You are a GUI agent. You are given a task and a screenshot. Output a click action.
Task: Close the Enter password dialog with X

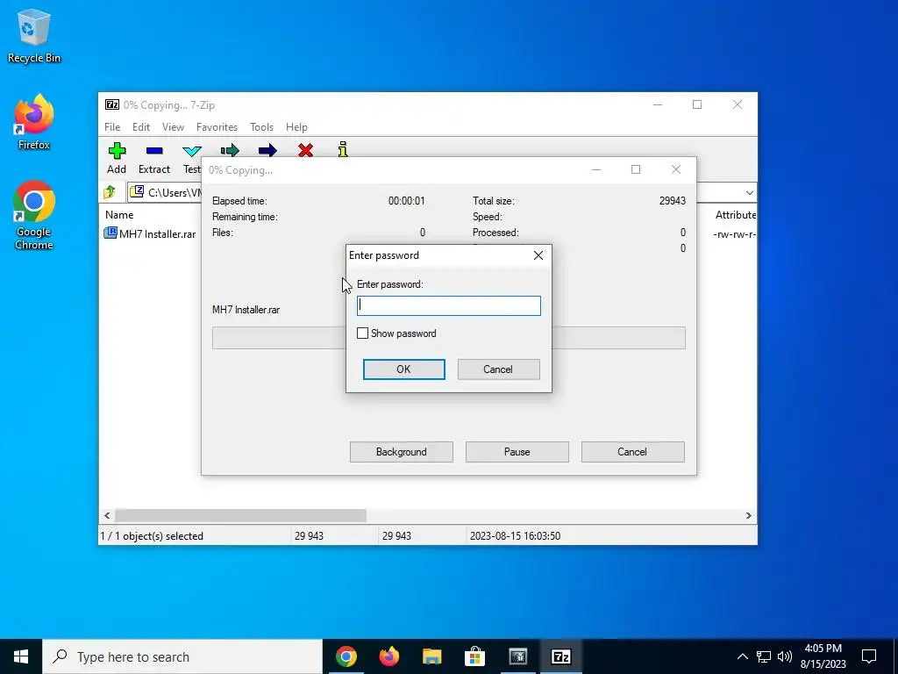pos(538,255)
